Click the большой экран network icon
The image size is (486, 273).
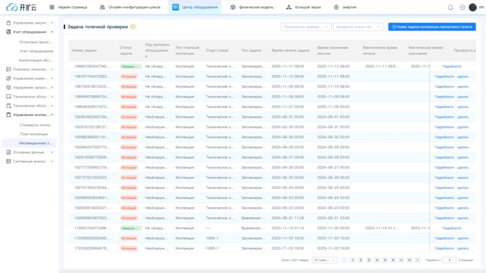(x=289, y=7)
